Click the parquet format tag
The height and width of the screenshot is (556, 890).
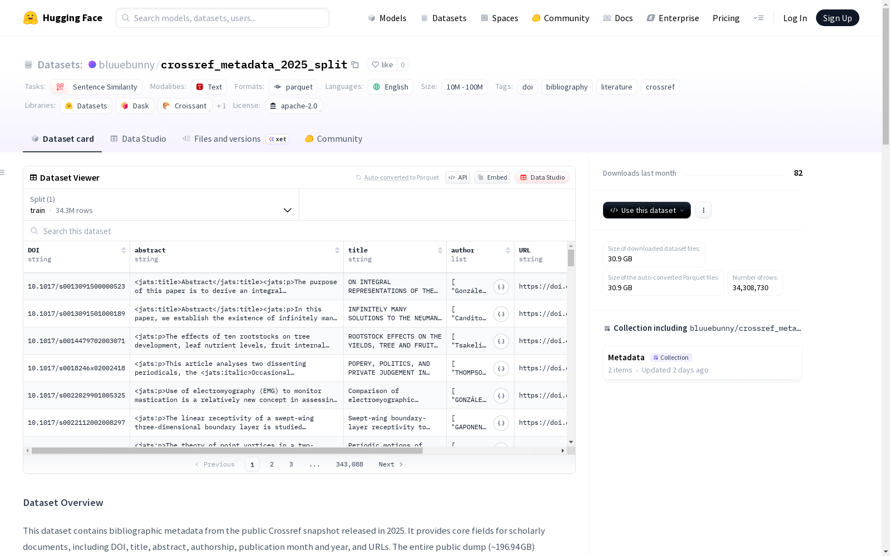tap(293, 87)
